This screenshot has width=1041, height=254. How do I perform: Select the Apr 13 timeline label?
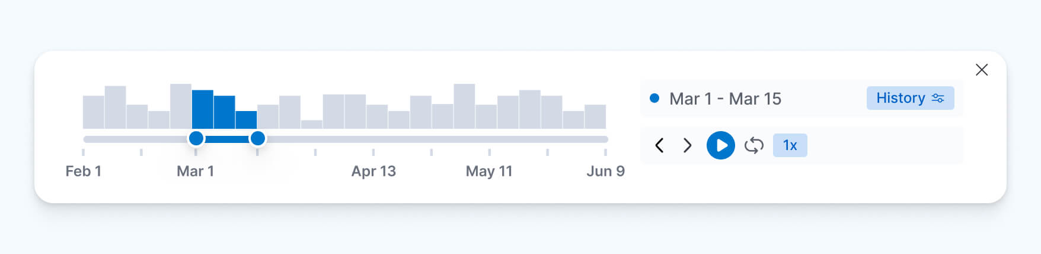[x=373, y=171]
